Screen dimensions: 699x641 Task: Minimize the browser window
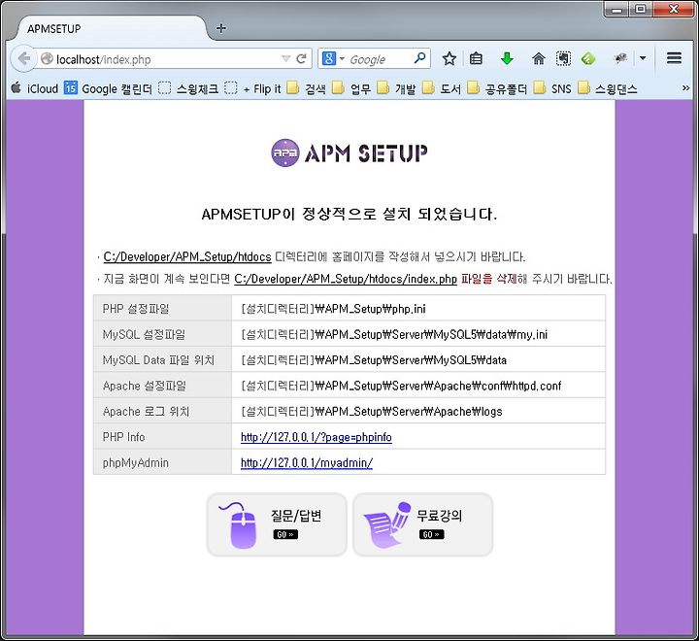617,9
